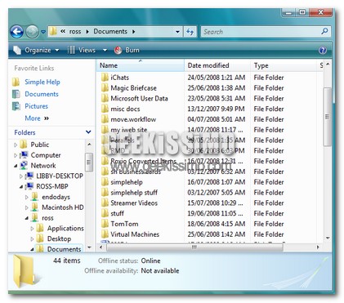344x303 pixels.
Task: Select Macintosh HD in folder tree
Action: [x=63, y=207]
